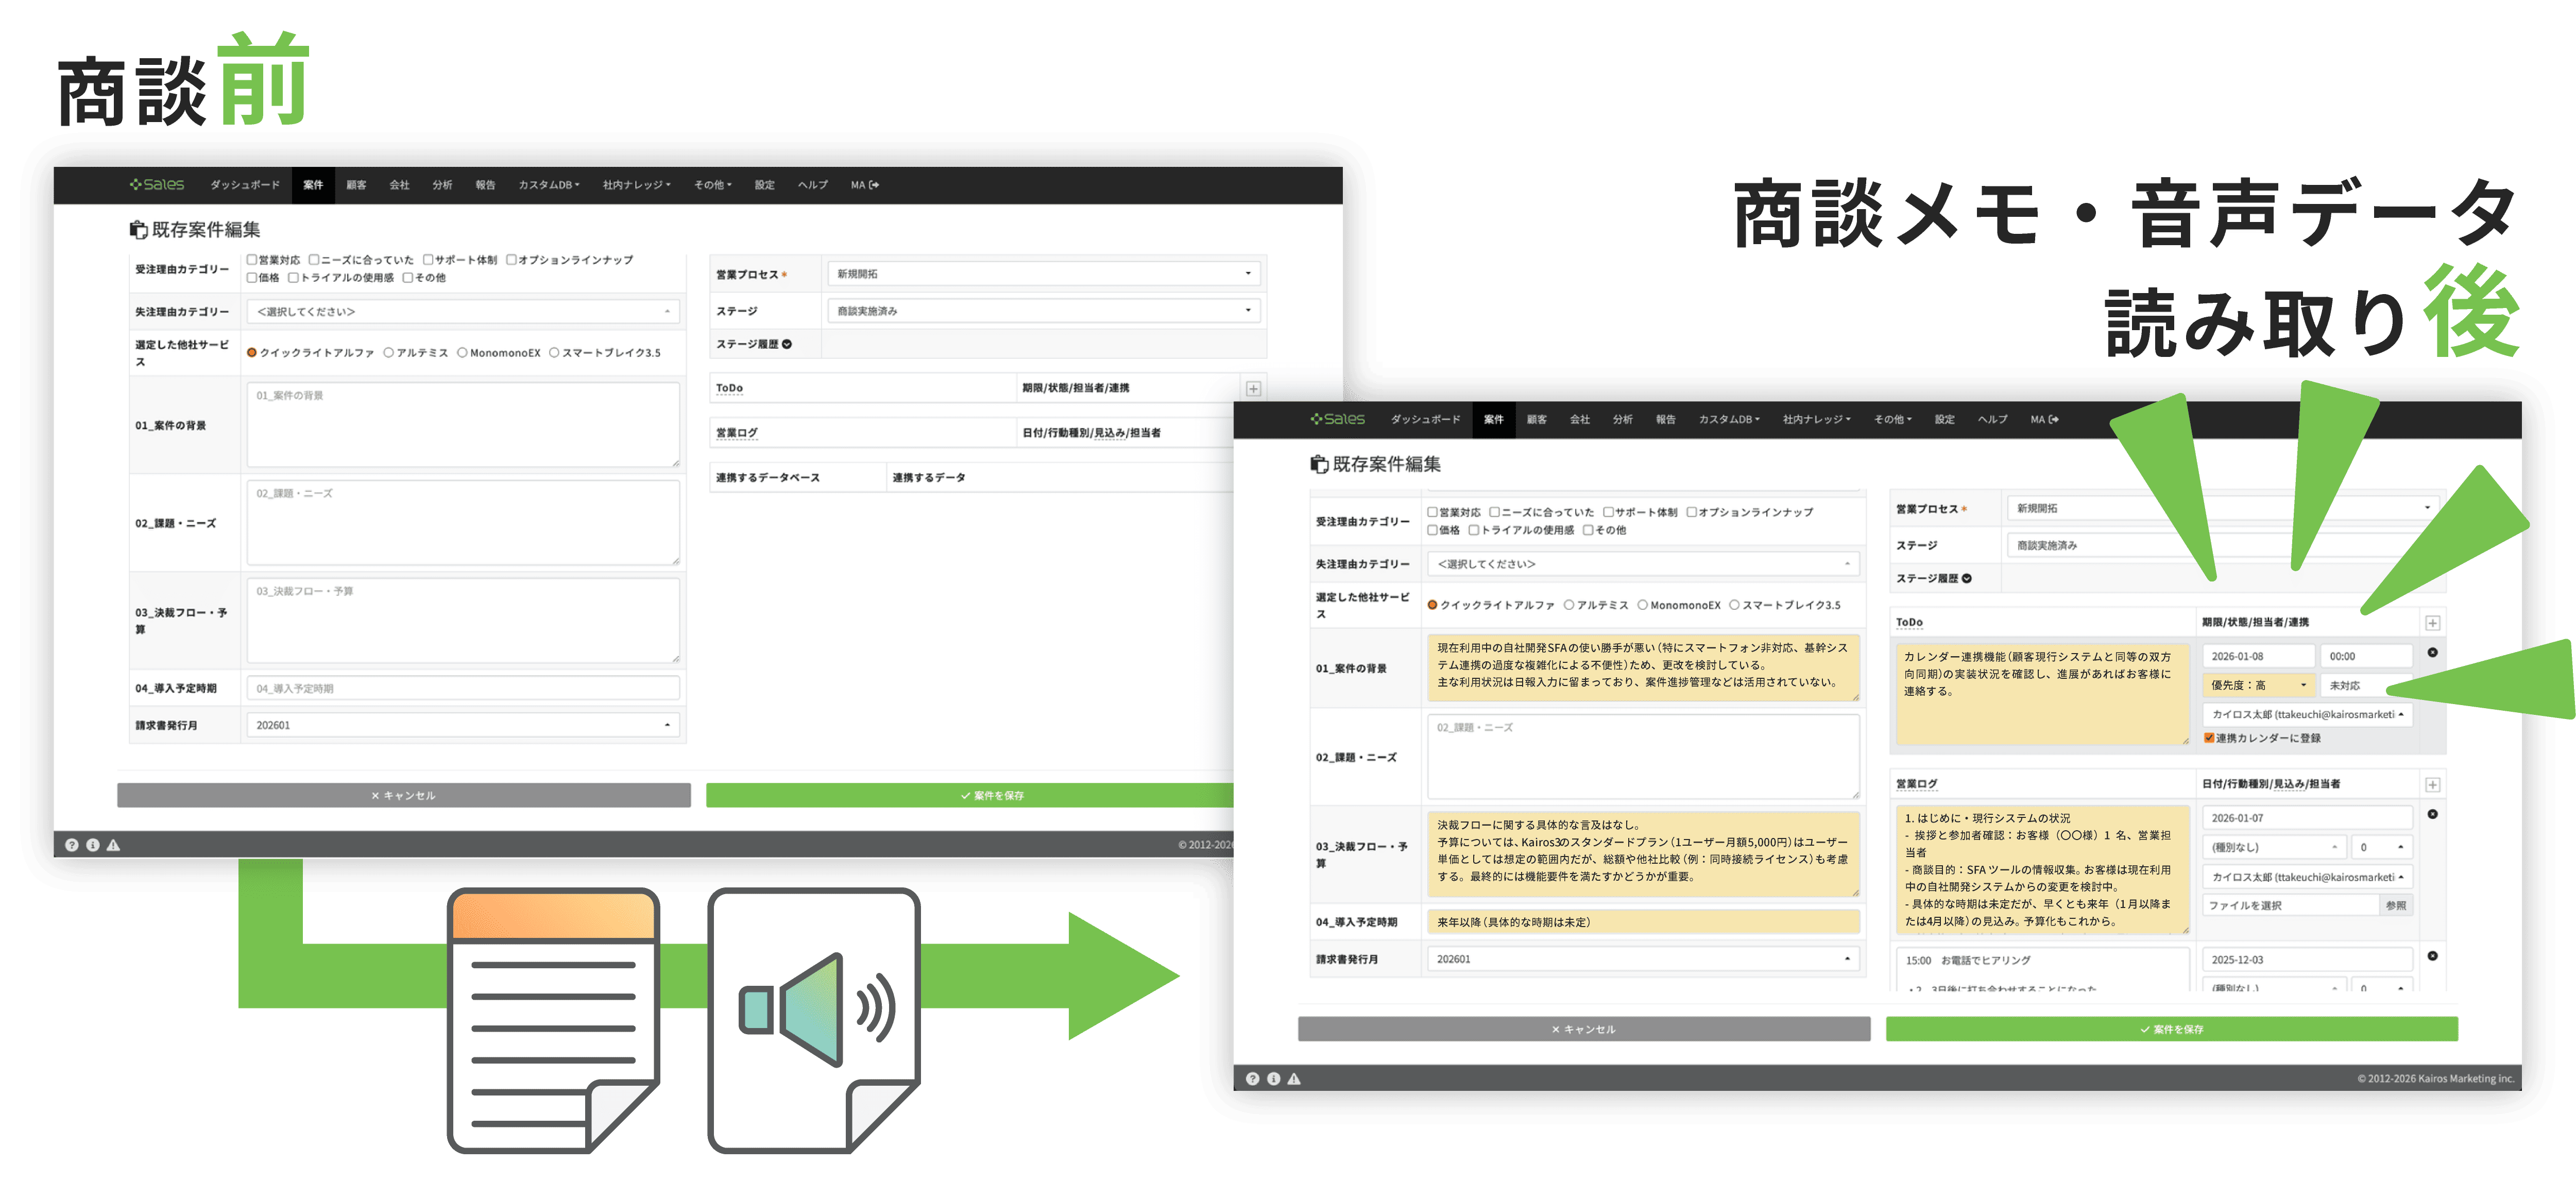Image resolution: width=2576 pixels, height=1181 pixels.
Task: Click empty 02_課題・ニーズ textarea in right window
Action: 1643,757
